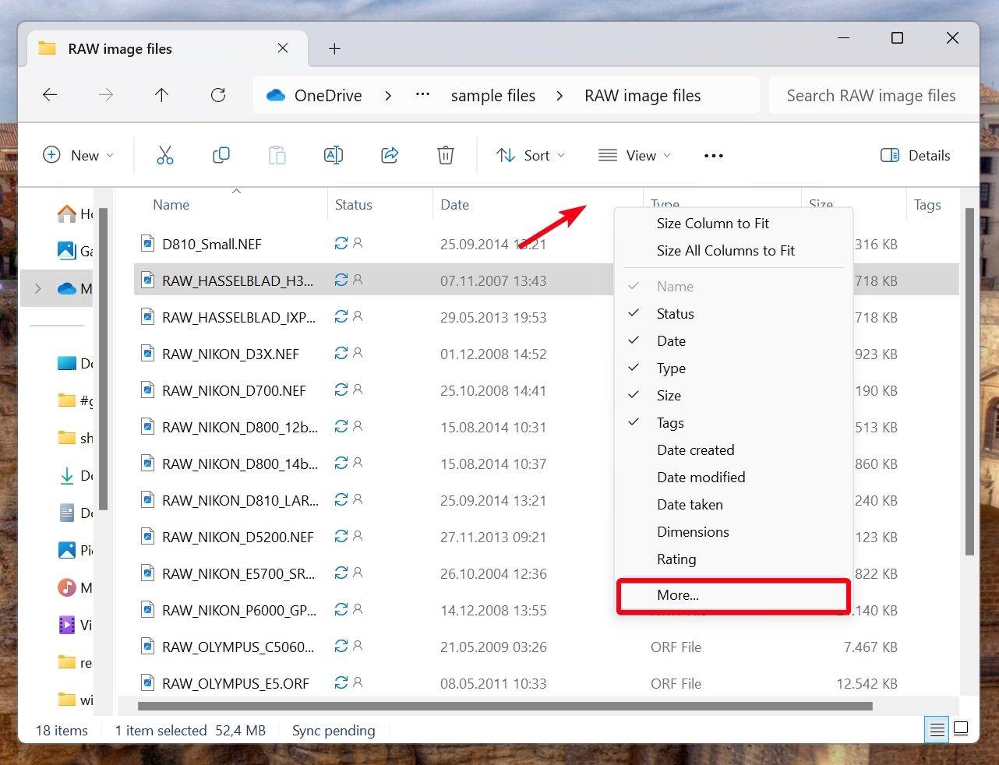The image size is (999, 765).
Task: Click chevron after OneDrive in address bar
Action: point(388,95)
